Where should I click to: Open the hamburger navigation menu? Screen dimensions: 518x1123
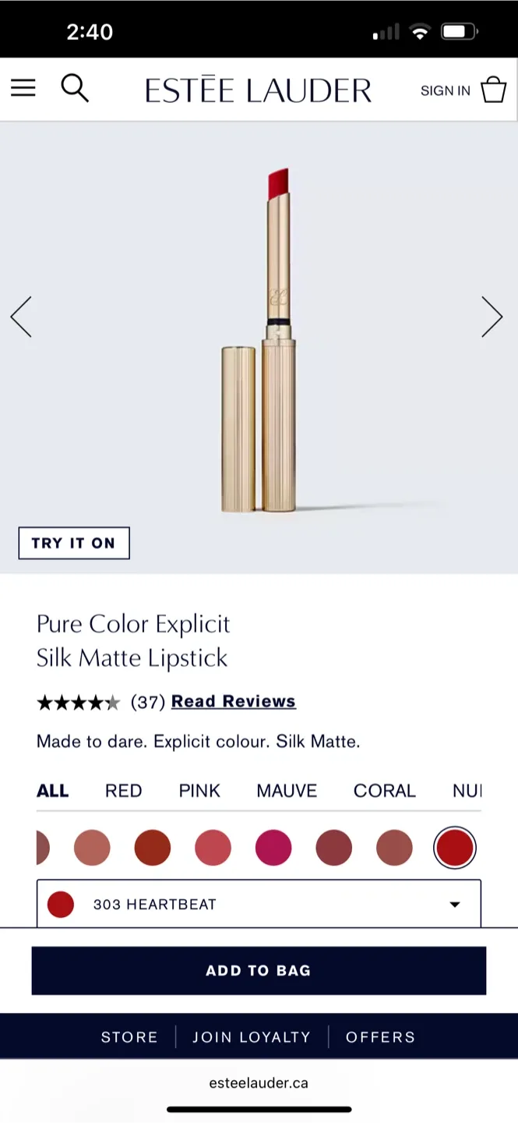[23, 88]
